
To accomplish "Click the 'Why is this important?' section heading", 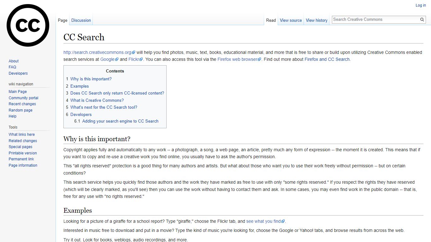I will [97, 139].
